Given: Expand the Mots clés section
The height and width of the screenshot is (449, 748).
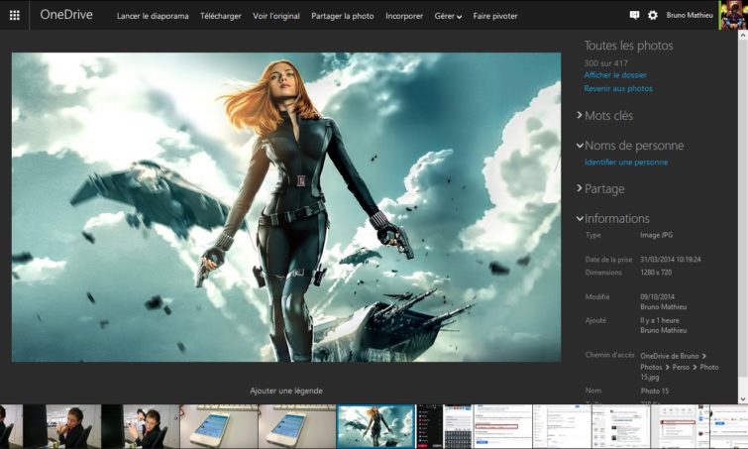Looking at the screenshot, I should 605,115.
